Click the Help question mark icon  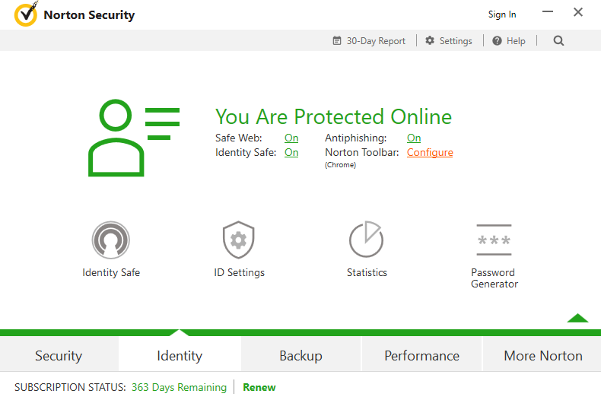497,40
